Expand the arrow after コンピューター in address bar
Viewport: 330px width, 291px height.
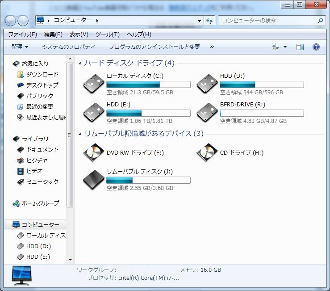[x=97, y=21]
